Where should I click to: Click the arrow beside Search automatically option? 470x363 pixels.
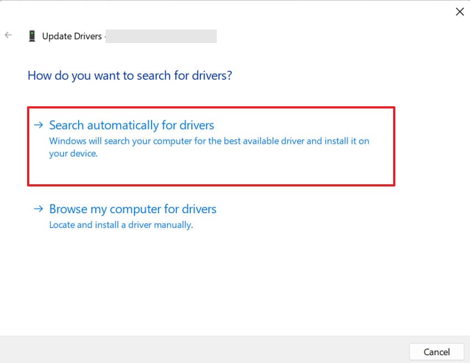coord(38,125)
